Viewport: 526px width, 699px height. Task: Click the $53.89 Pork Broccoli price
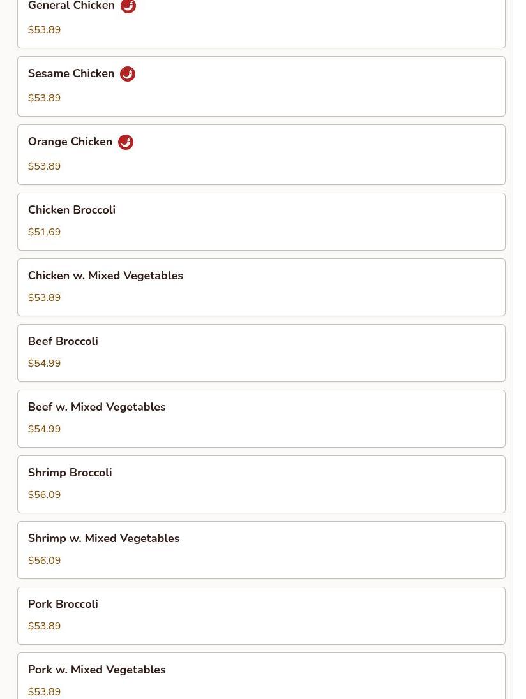(x=44, y=626)
